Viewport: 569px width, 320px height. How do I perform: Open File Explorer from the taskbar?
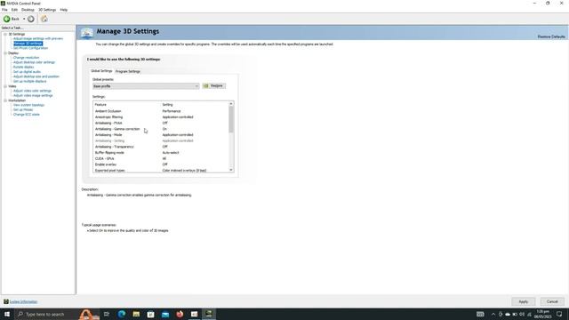point(136,314)
